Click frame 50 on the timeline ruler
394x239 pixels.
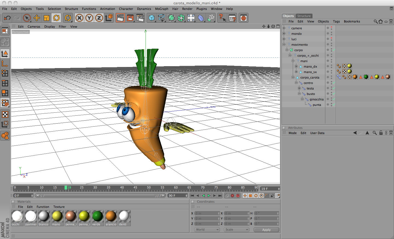149,188
